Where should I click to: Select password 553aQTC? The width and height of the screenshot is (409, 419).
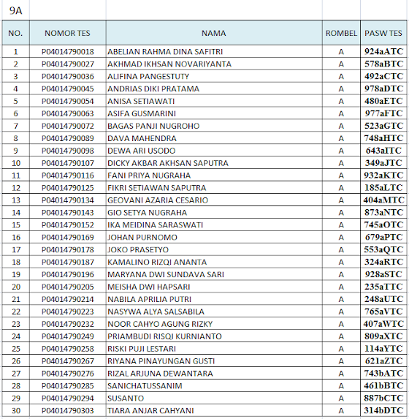point(383,249)
